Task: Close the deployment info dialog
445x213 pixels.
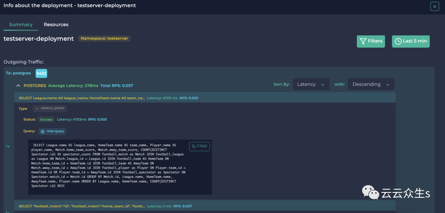Action: pos(435,6)
